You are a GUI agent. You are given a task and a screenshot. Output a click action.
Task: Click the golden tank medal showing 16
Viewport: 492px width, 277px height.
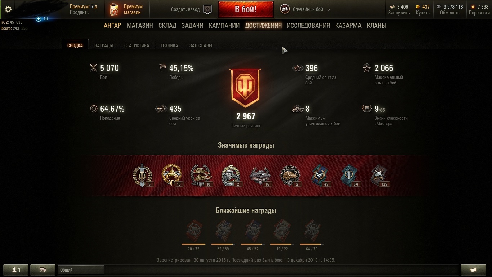pyautogui.click(x=172, y=175)
